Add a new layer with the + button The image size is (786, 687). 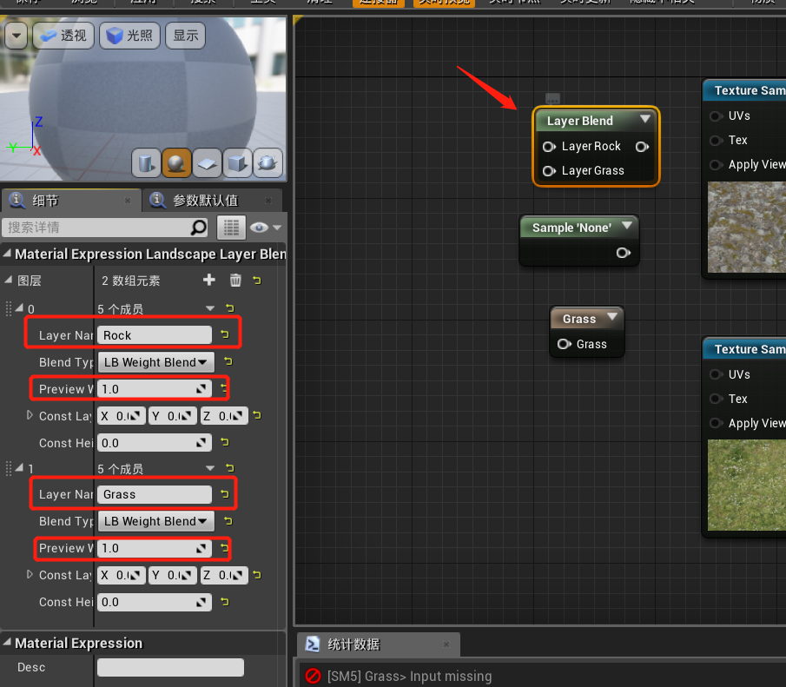208,281
